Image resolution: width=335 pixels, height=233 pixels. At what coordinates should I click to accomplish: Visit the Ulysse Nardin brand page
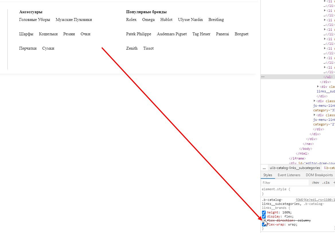point(190,20)
